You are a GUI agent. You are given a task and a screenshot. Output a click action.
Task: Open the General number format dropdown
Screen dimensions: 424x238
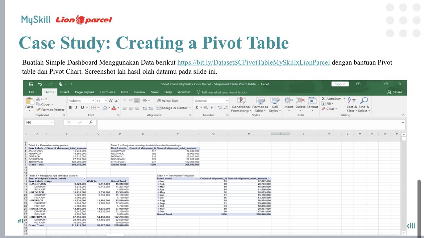pos(227,101)
